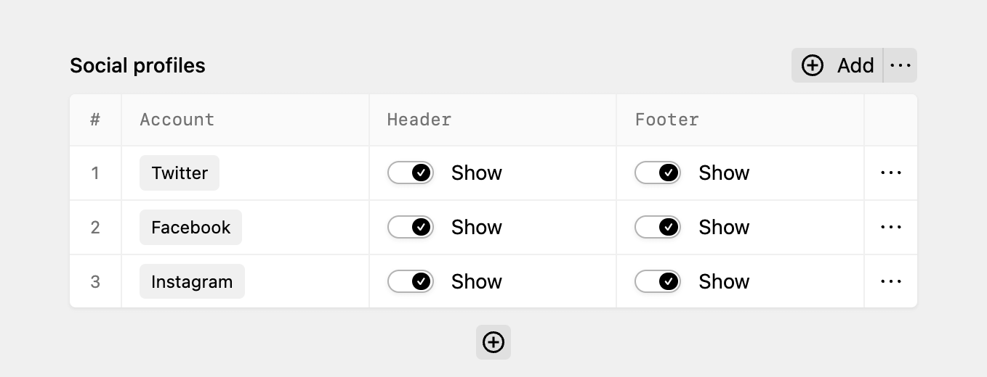This screenshot has width=987, height=377.
Task: Toggle Twitter Header show switch
Action: click(411, 173)
